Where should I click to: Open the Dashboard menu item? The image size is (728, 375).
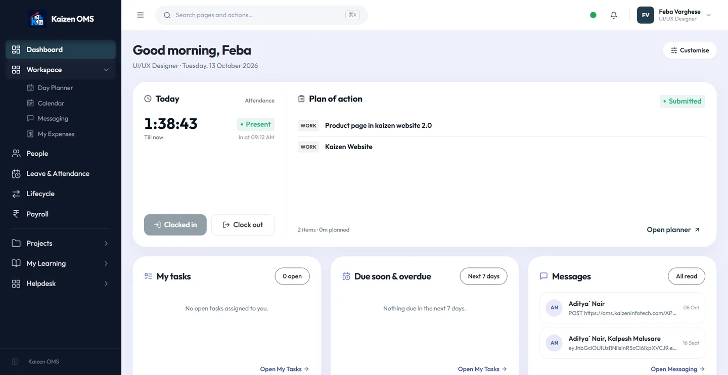click(61, 50)
